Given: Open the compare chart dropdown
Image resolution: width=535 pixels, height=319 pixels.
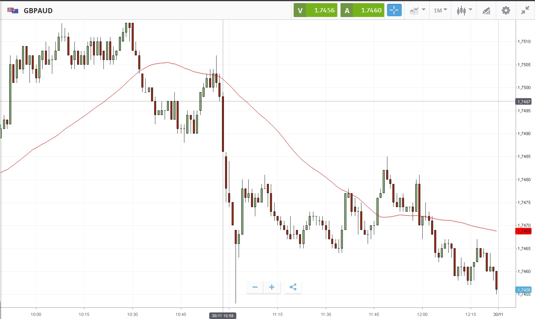Looking at the screenshot, I should point(418,10).
